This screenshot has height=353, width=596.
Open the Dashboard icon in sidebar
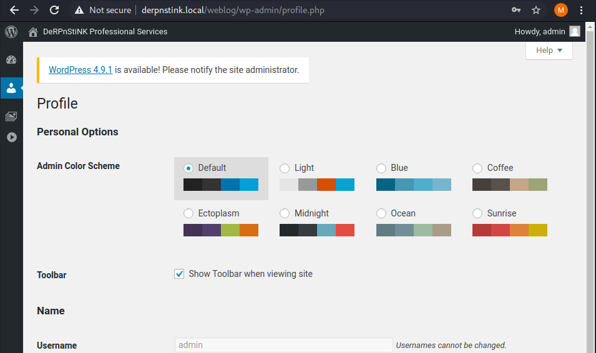click(x=11, y=60)
